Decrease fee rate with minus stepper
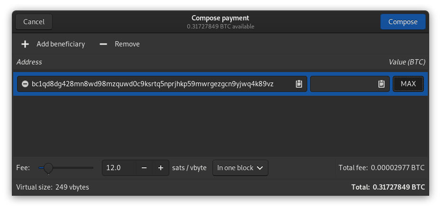441x209 pixels. [x=144, y=168]
